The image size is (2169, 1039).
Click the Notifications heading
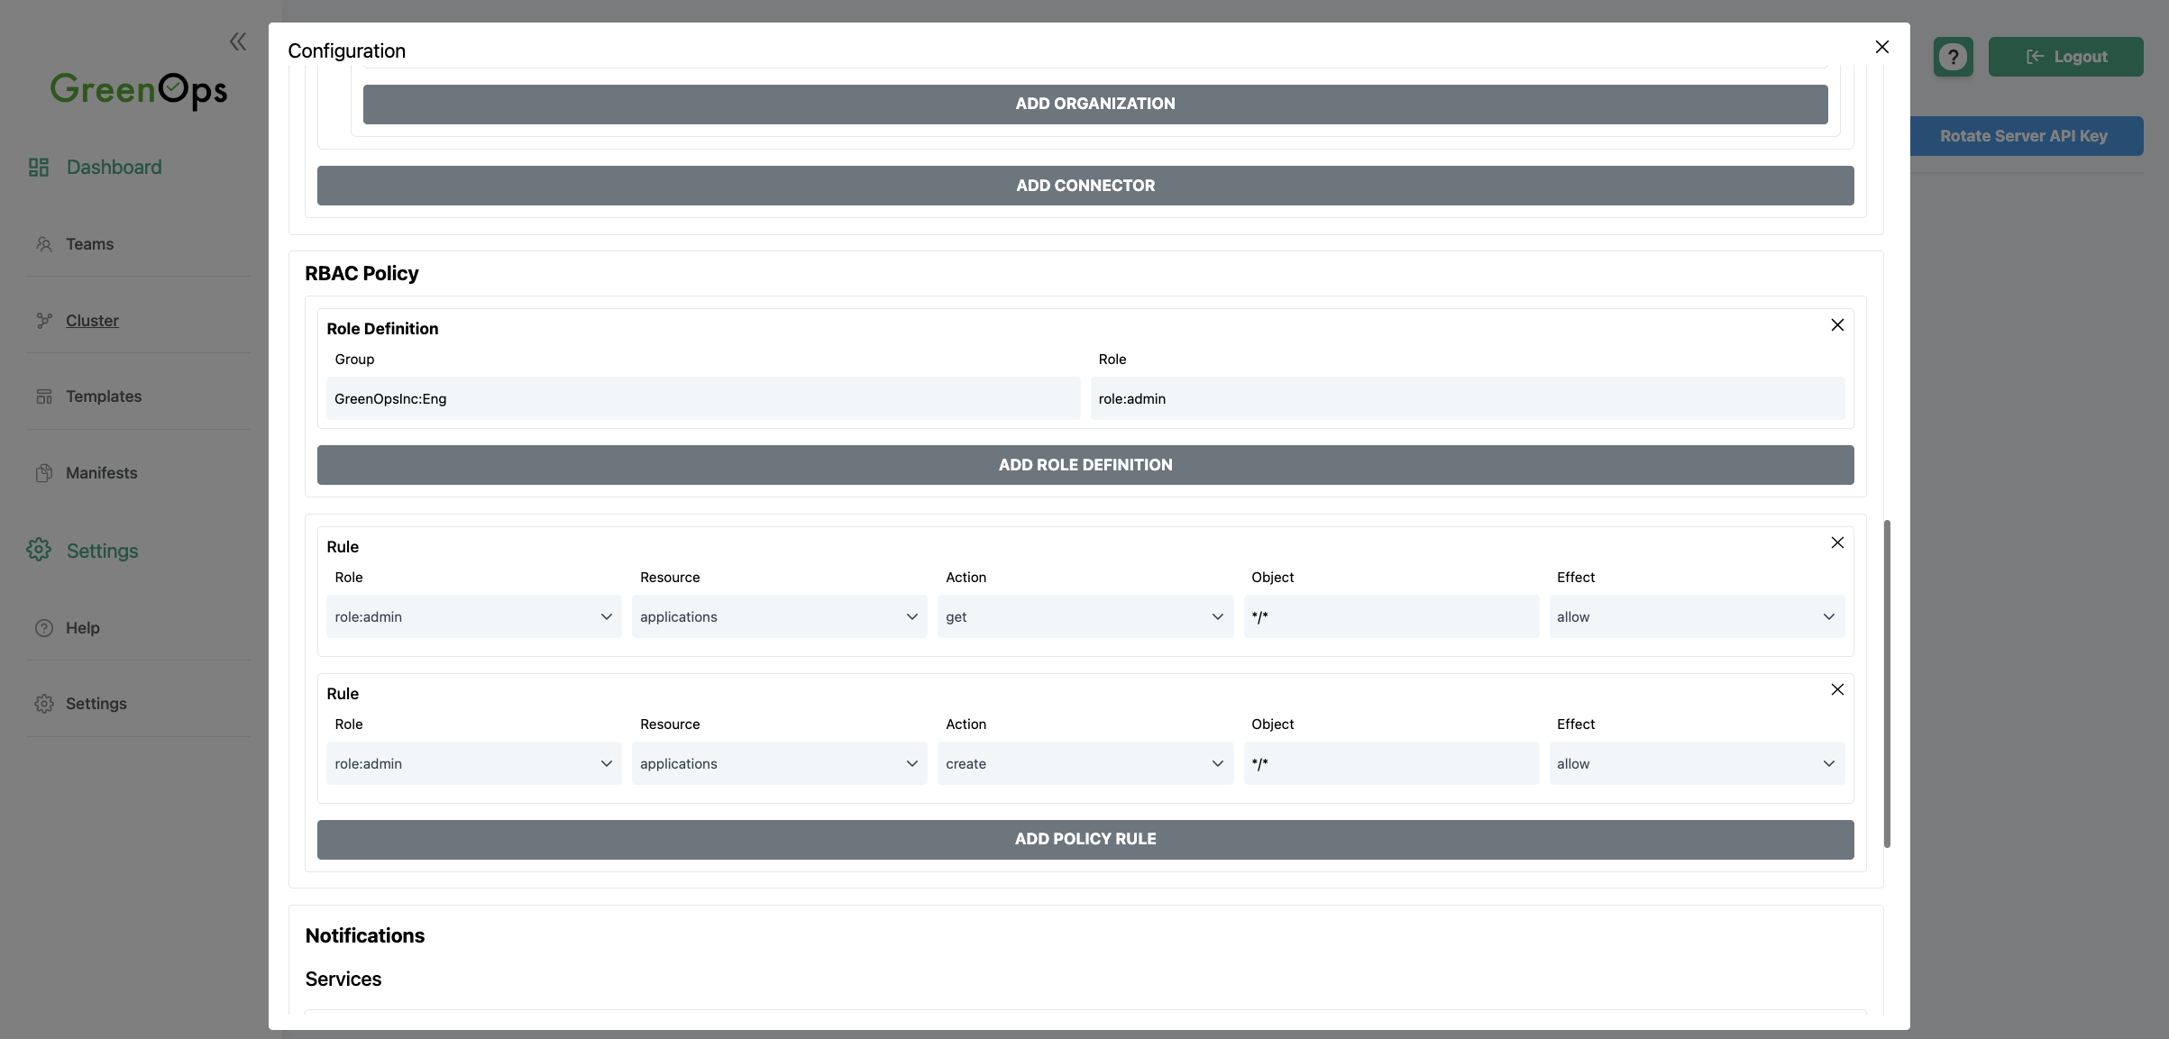(x=365, y=935)
